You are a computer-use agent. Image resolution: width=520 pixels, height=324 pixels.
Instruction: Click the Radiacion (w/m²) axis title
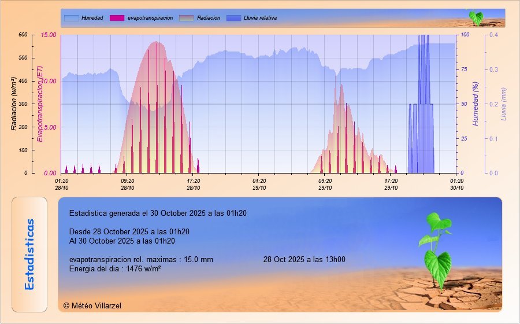(x=14, y=104)
